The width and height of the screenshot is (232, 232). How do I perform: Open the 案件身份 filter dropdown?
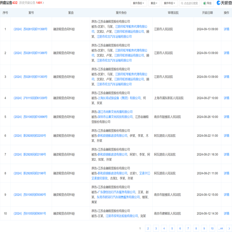coord(138,3)
